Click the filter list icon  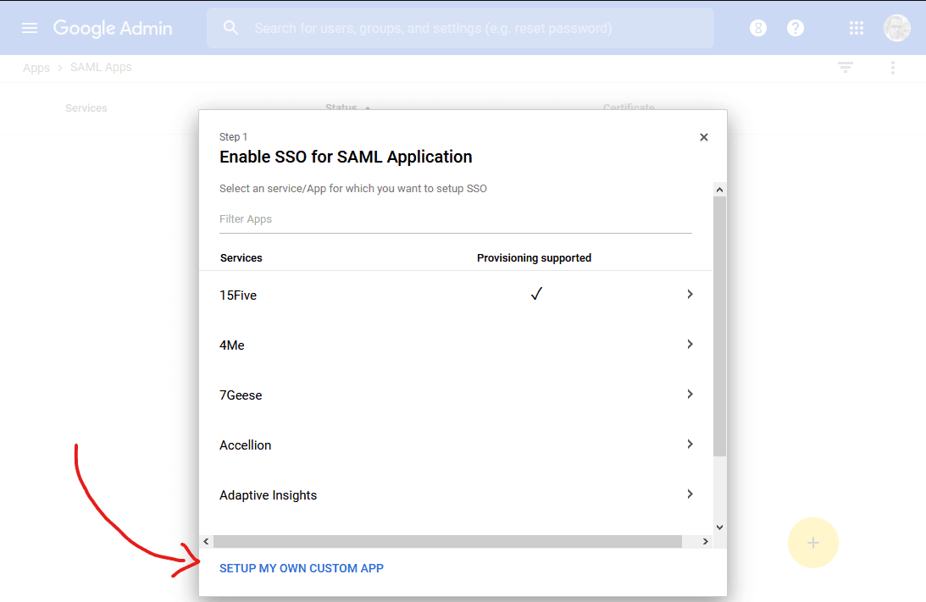846,68
